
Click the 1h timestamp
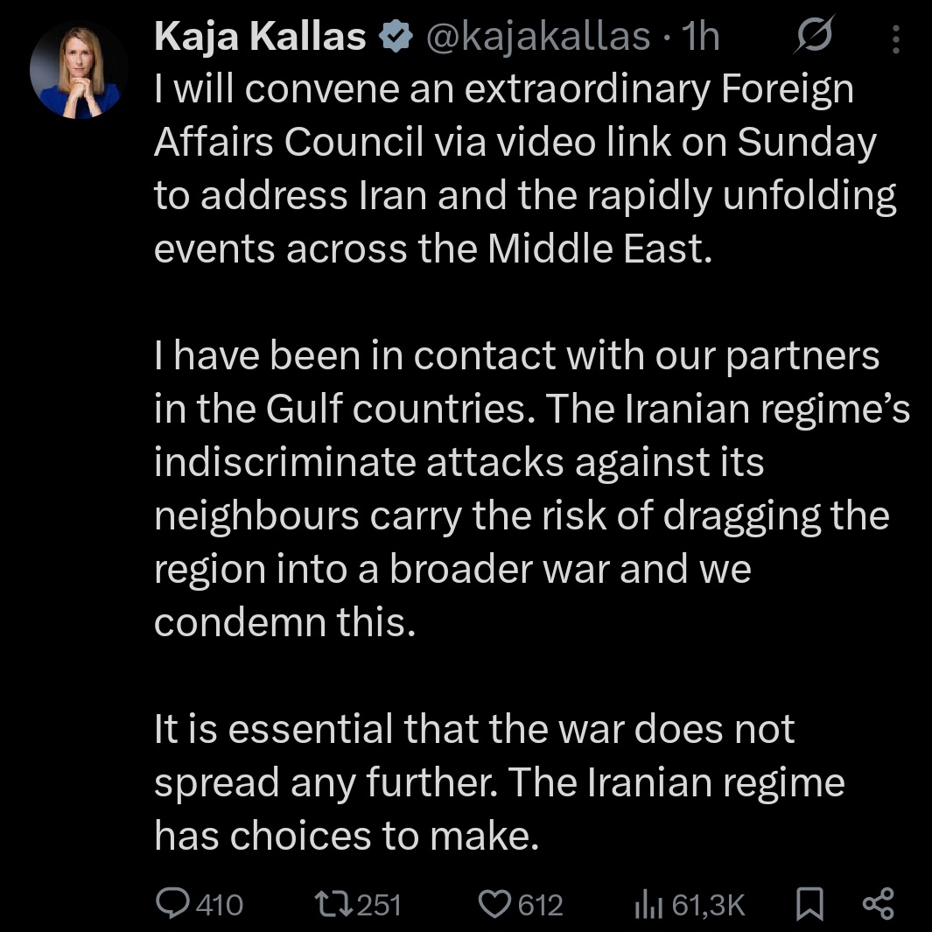click(x=700, y=37)
